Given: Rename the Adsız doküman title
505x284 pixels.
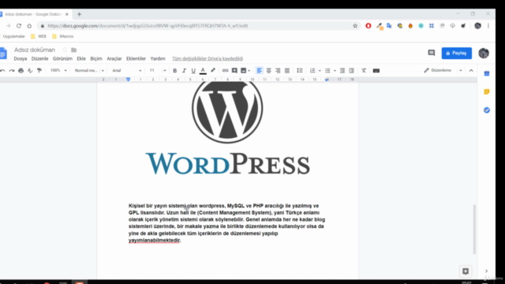Looking at the screenshot, I should pos(35,50).
